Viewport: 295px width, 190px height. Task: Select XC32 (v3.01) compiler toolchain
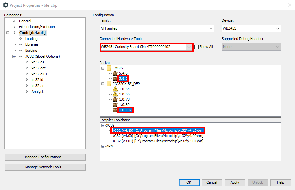(158, 141)
